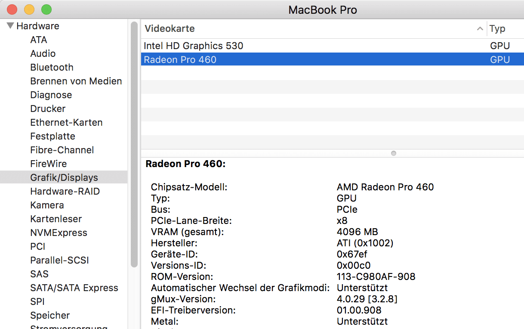524x329 pixels.
Task: Select the Radeon Pro 460 row
Action: click(333, 59)
